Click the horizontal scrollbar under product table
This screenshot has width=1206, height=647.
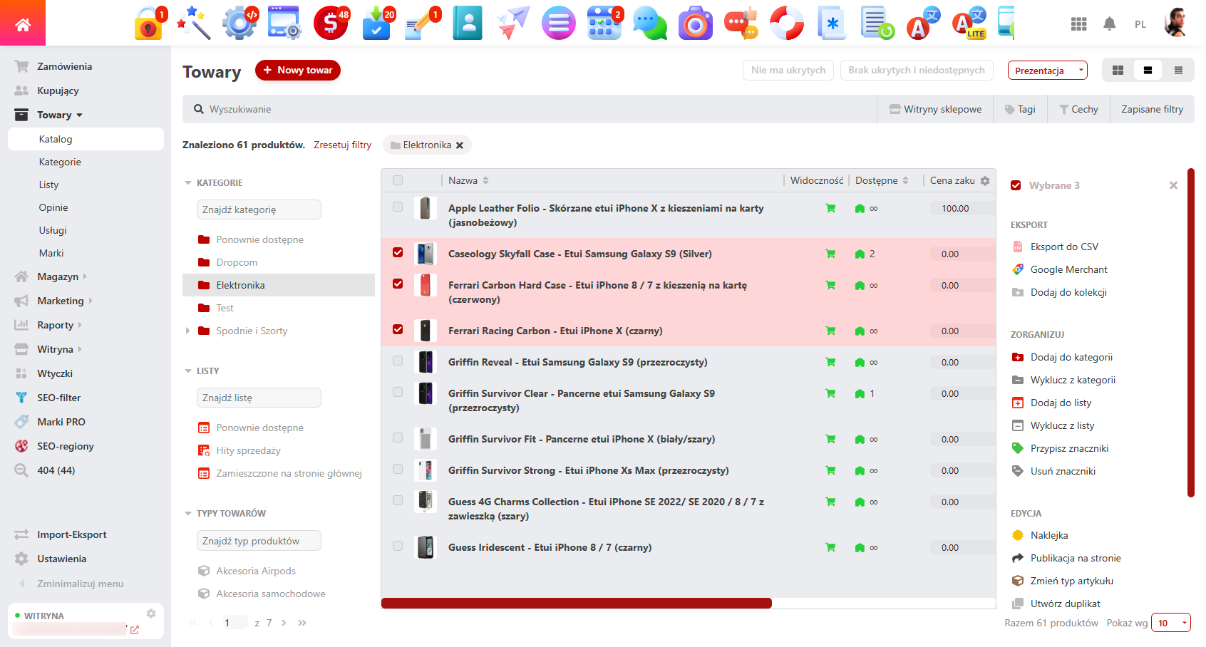click(x=576, y=604)
